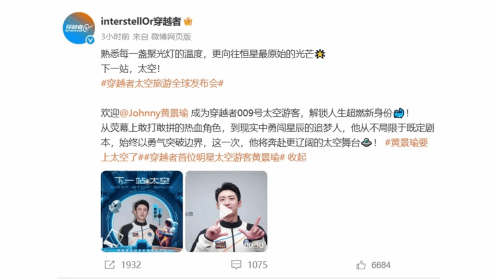The image size is (497, 279).
Task: Open the @Johnny黄景瑜 mention
Action: tap(154, 113)
